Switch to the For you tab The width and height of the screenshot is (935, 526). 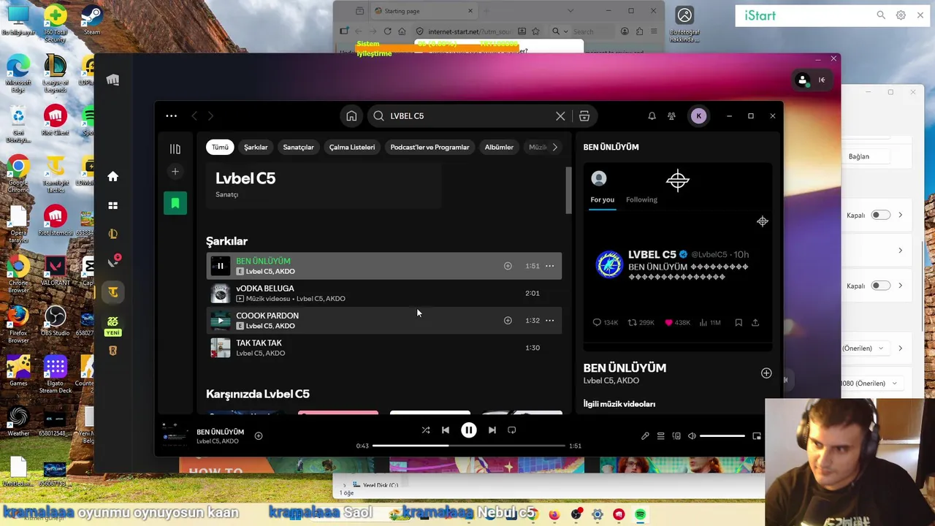point(603,199)
